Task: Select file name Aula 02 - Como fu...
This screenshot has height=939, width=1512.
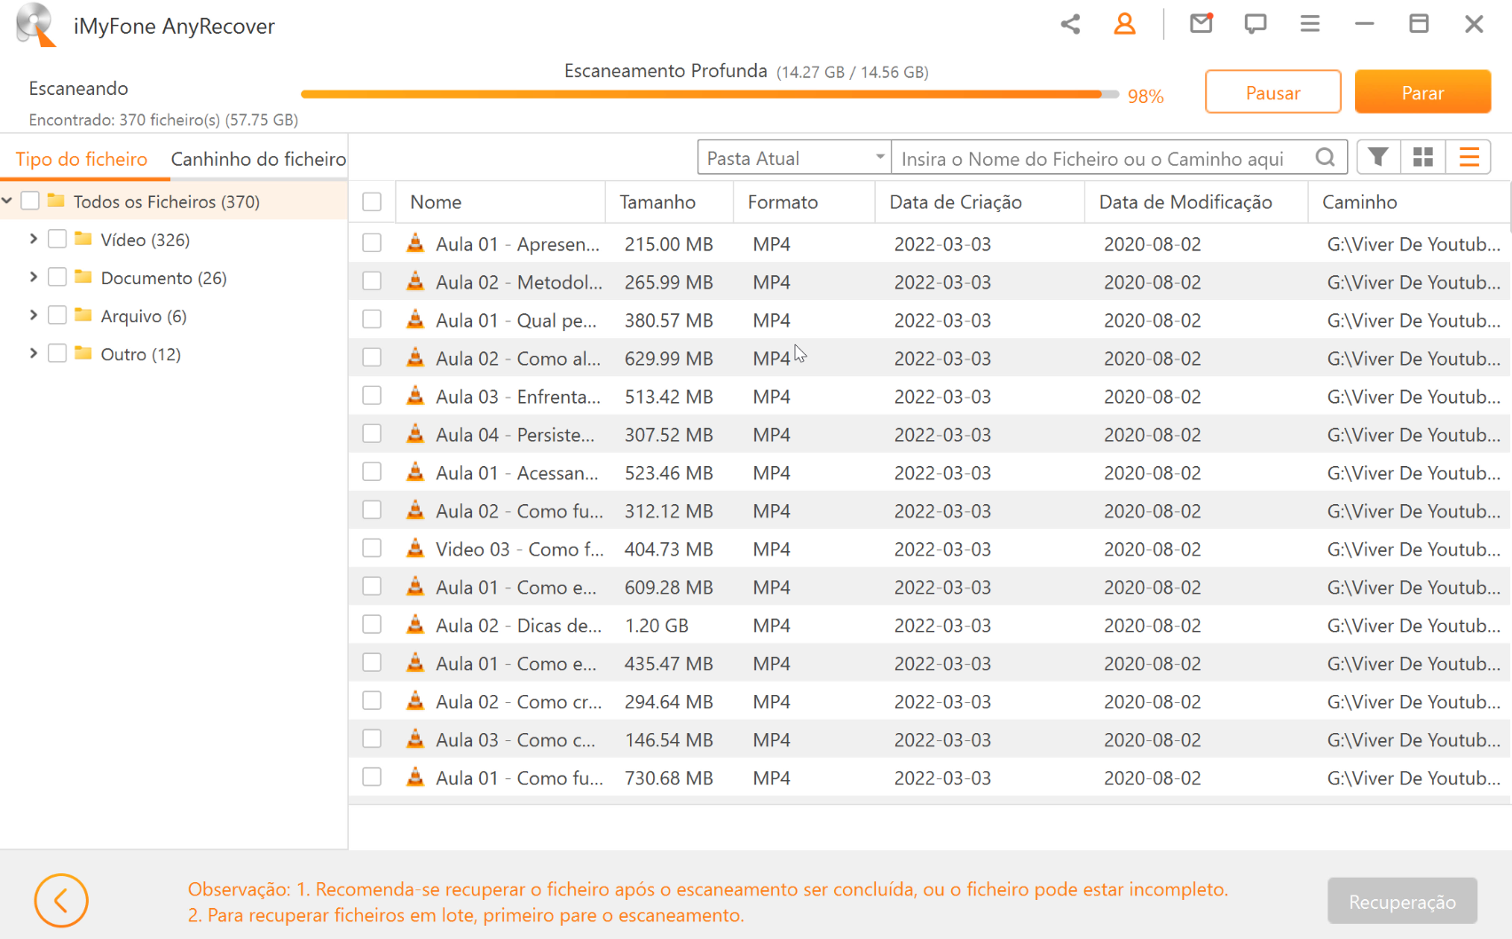Action: coord(519,510)
